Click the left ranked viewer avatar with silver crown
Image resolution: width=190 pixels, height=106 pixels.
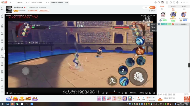(163, 15)
